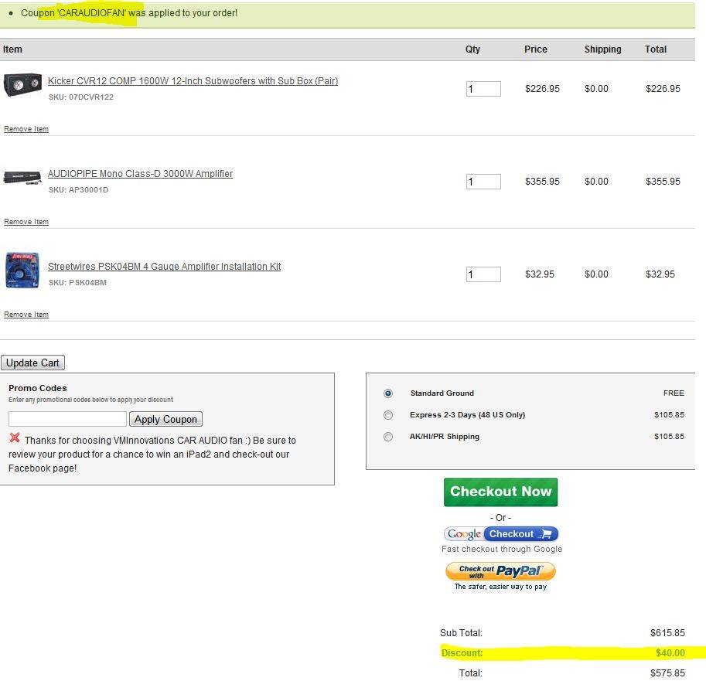Click the coupon CARAUDIOFAN applied notice
706x681 pixels.
click(129, 13)
